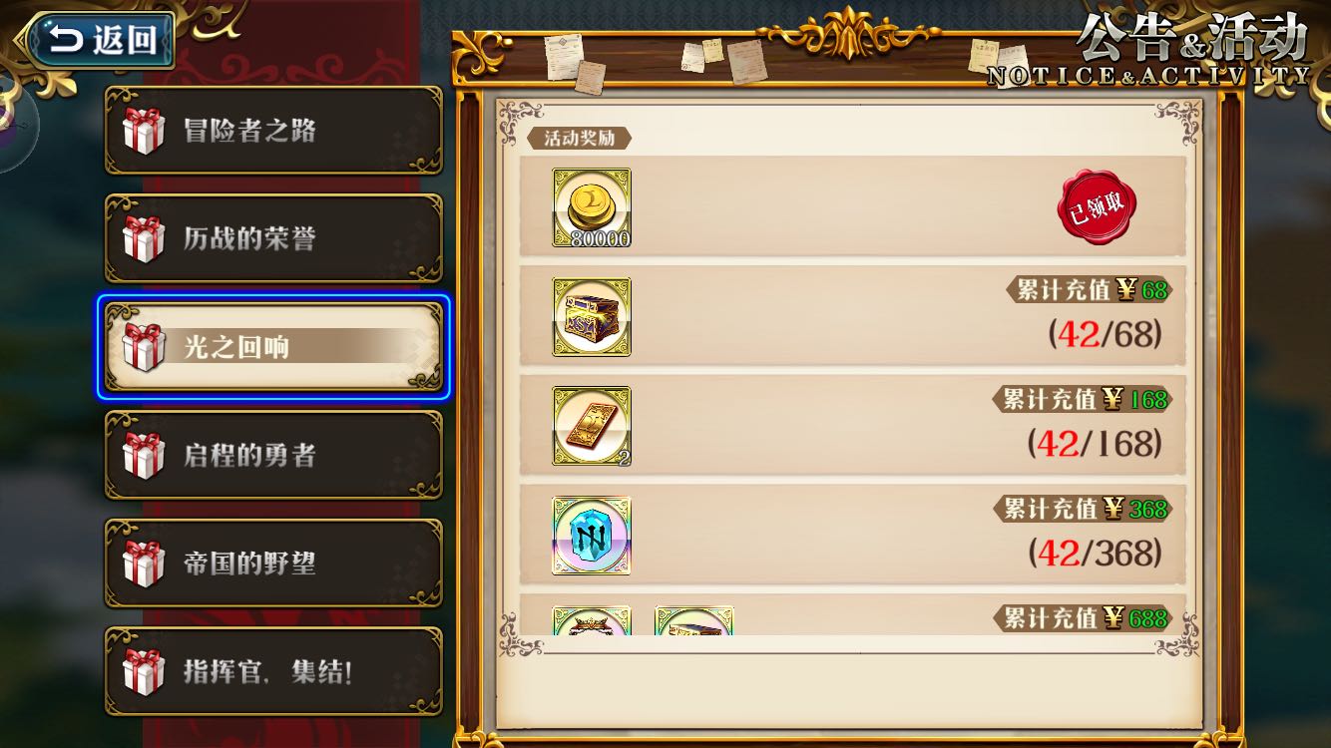Tap the second reward icon in the 688 tier
The width and height of the screenshot is (1331, 748).
[694, 620]
